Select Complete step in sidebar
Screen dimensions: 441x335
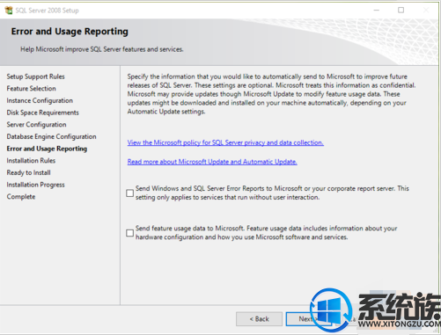coord(21,197)
